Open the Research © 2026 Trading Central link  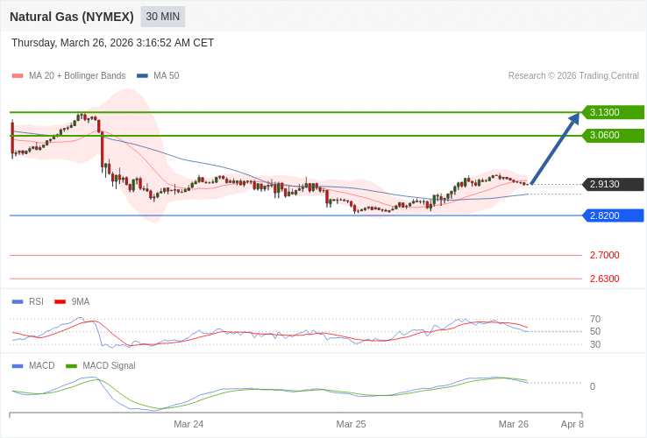point(573,76)
